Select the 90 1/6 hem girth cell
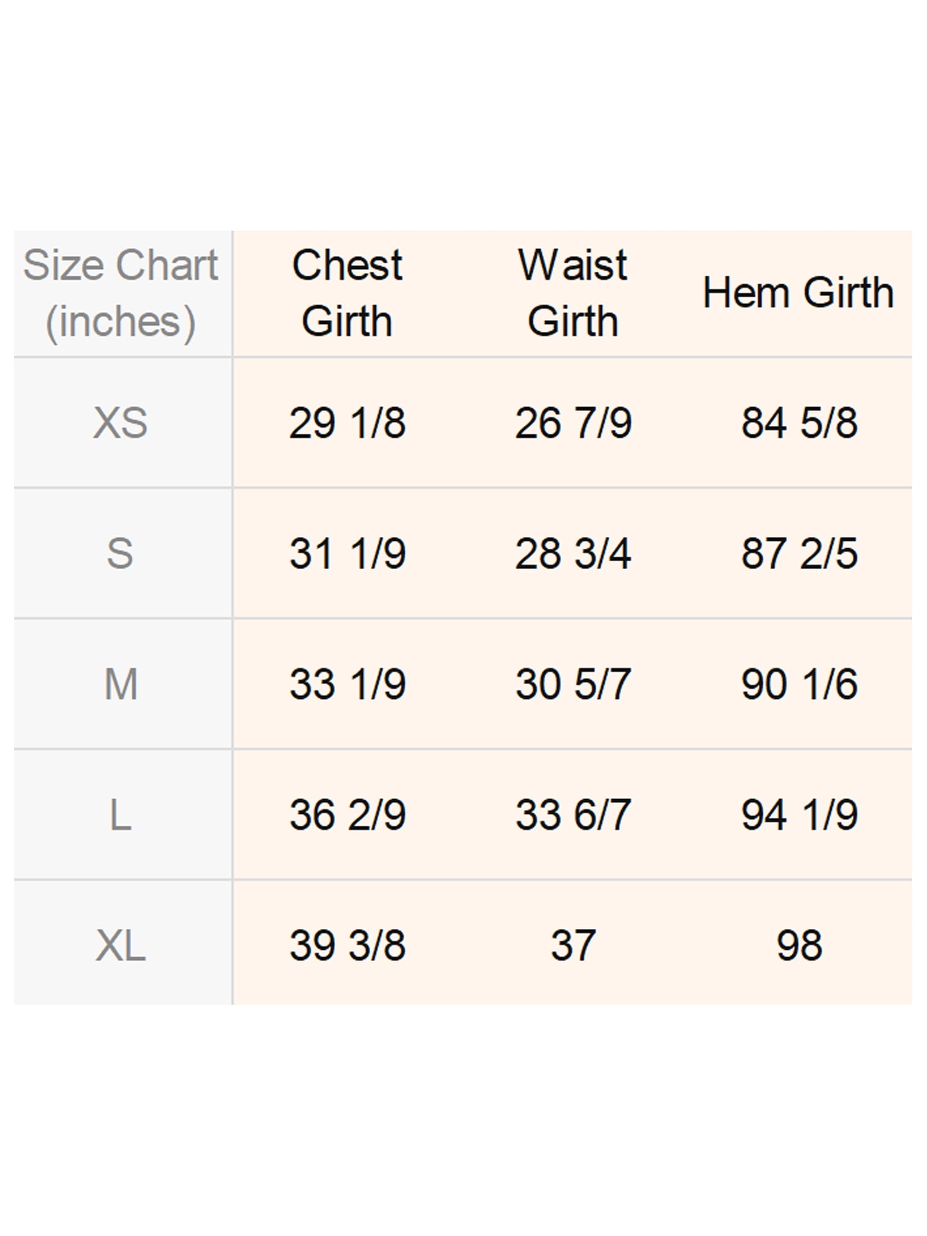927x1236 pixels. coord(798,684)
